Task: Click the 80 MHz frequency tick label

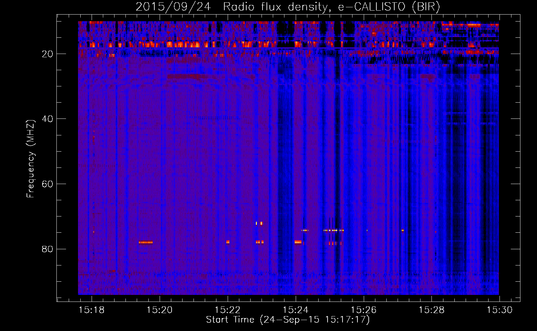Action: [x=47, y=249]
